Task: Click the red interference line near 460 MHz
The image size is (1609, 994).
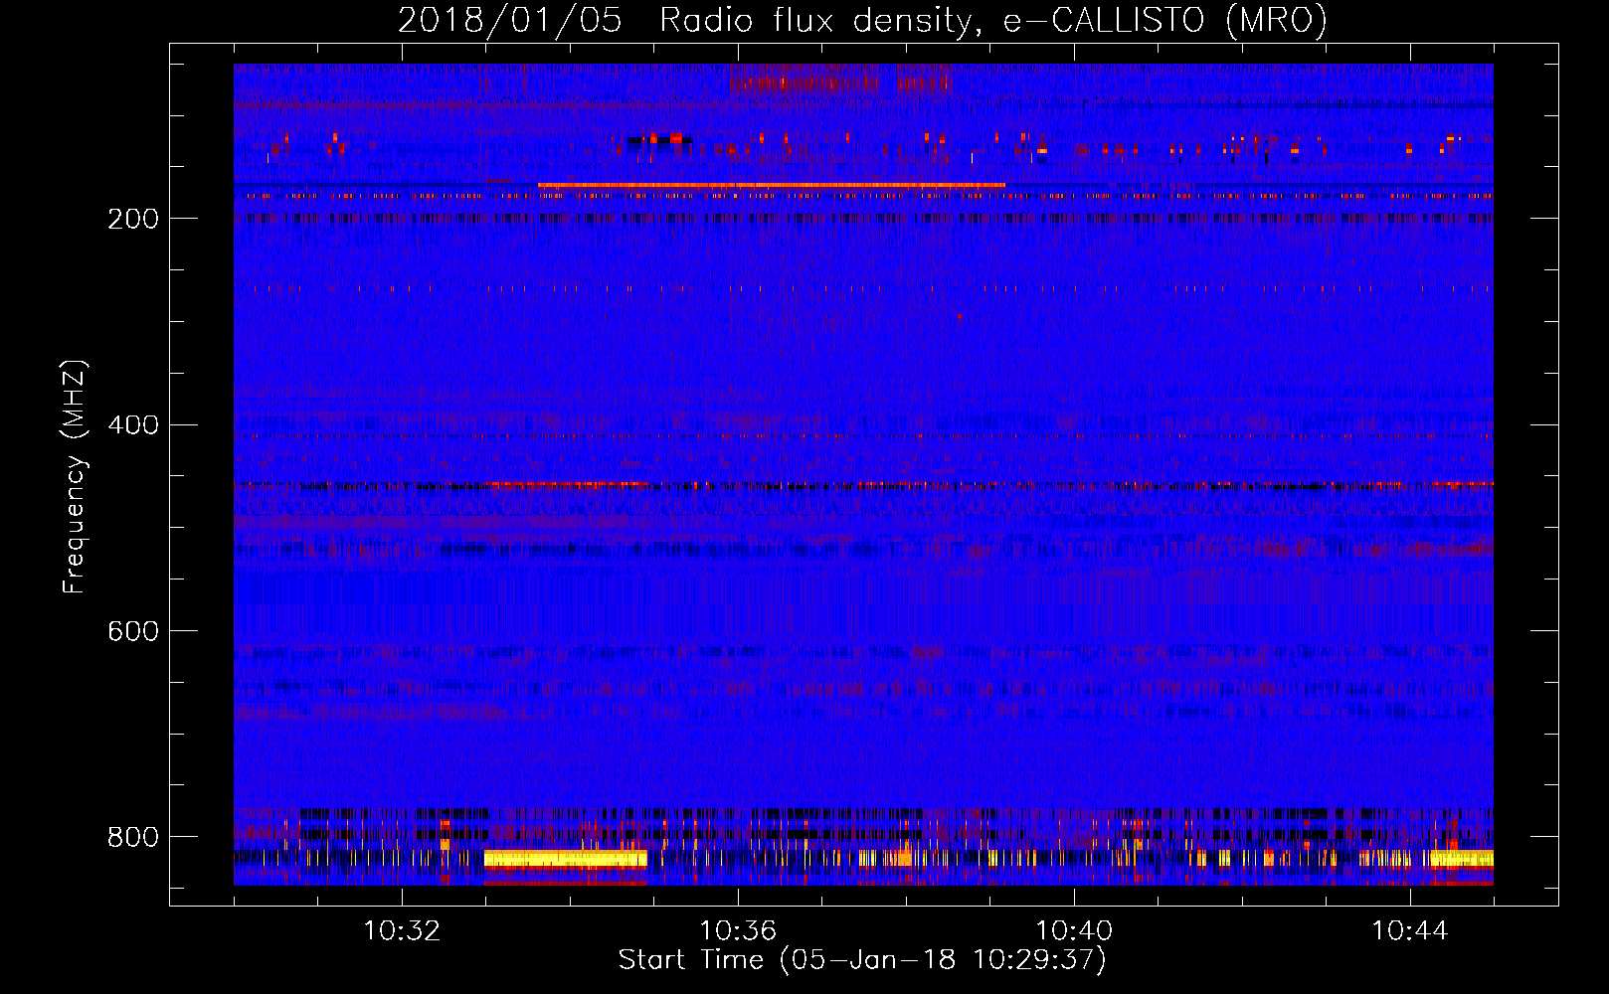Action: coord(863,485)
